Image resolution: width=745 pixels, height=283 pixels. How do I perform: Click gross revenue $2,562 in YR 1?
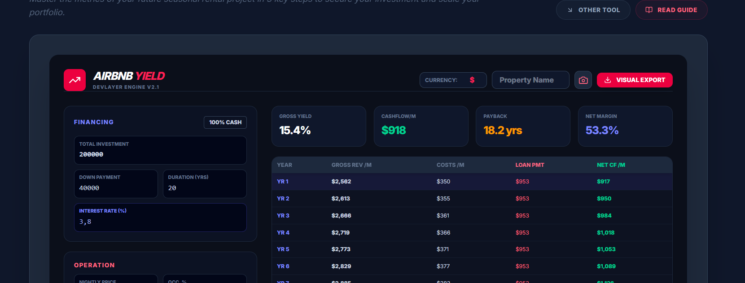(x=341, y=182)
